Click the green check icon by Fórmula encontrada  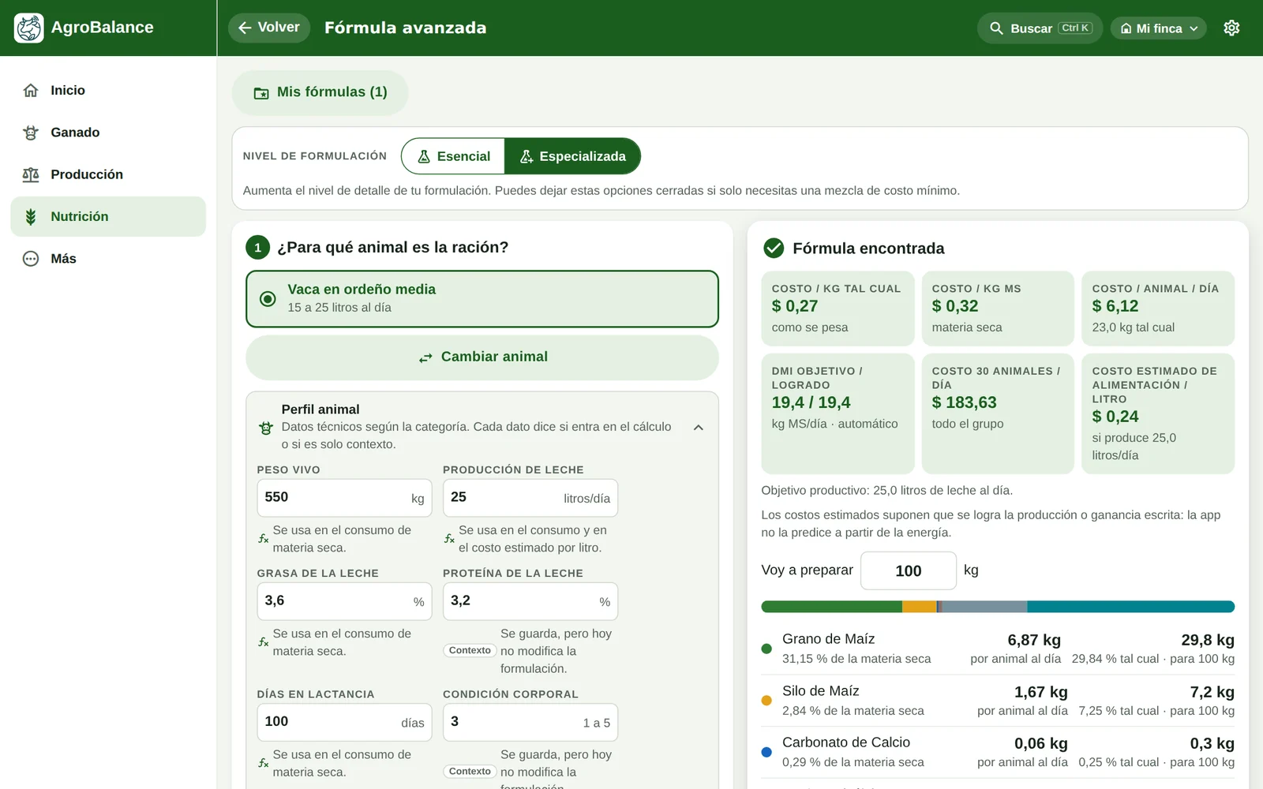pos(774,249)
